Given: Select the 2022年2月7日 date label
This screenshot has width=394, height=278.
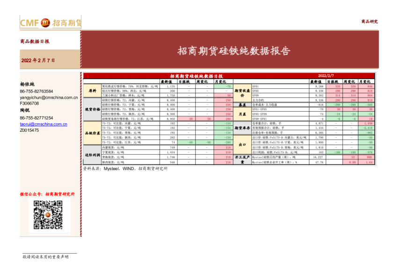Looking at the screenshot, I should 38,60.
